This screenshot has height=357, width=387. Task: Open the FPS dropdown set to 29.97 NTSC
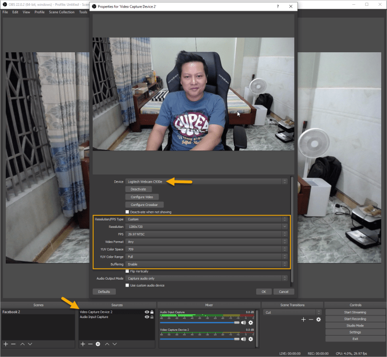207,234
